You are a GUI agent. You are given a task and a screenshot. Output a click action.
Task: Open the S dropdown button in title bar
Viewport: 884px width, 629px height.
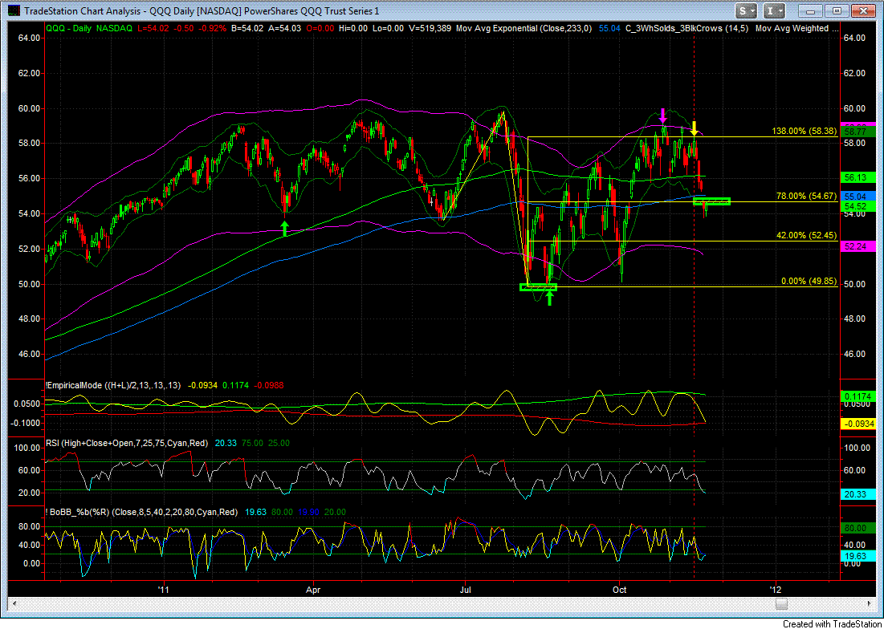[747, 10]
